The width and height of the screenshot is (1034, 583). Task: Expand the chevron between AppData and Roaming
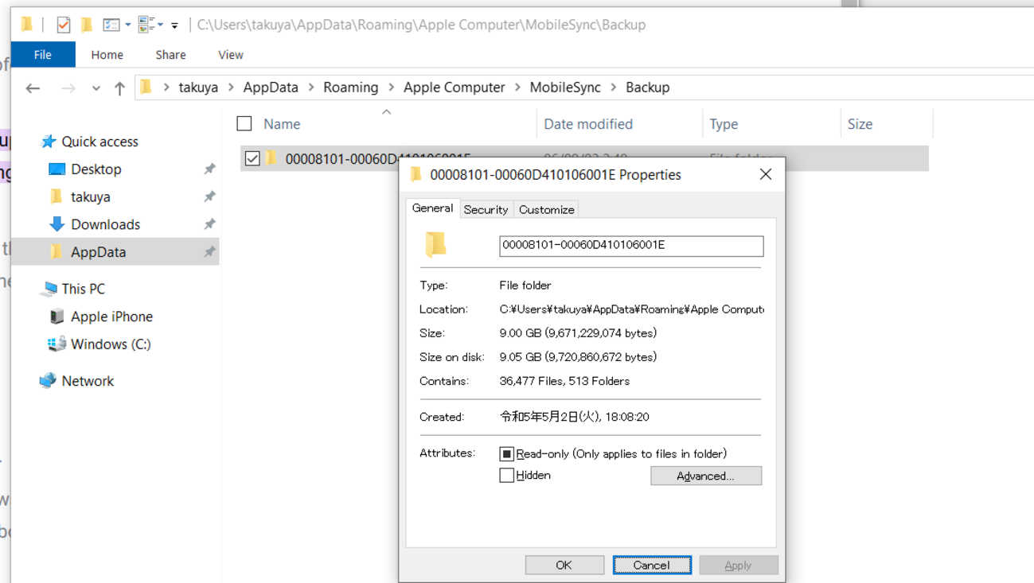click(x=311, y=87)
